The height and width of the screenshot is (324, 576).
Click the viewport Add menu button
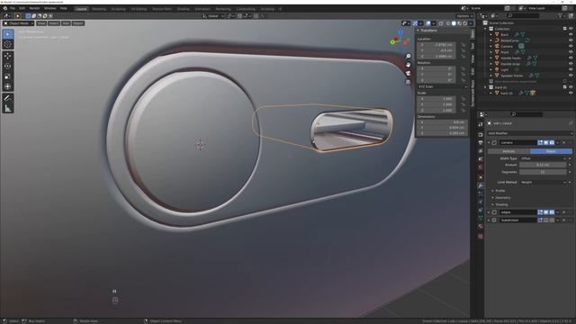point(66,23)
